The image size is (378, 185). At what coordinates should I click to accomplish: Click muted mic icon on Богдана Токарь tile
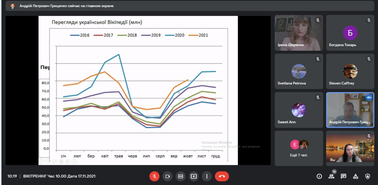(x=369, y=20)
